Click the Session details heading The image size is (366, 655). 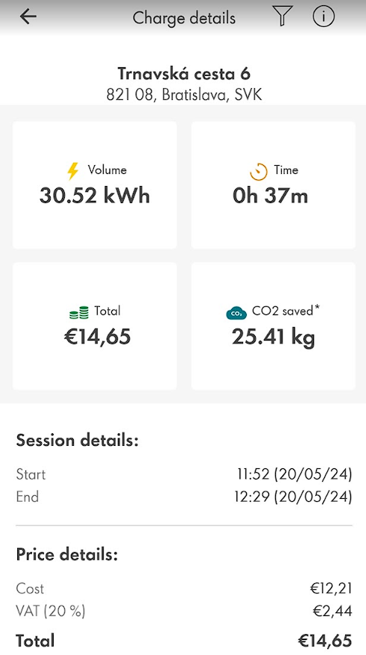77,441
